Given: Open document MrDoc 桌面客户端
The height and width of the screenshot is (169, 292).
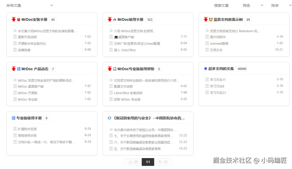Looking at the screenshot, I should (31, 87).
